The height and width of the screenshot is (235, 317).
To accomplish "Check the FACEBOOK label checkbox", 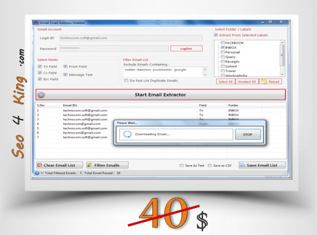I will click(x=223, y=43).
